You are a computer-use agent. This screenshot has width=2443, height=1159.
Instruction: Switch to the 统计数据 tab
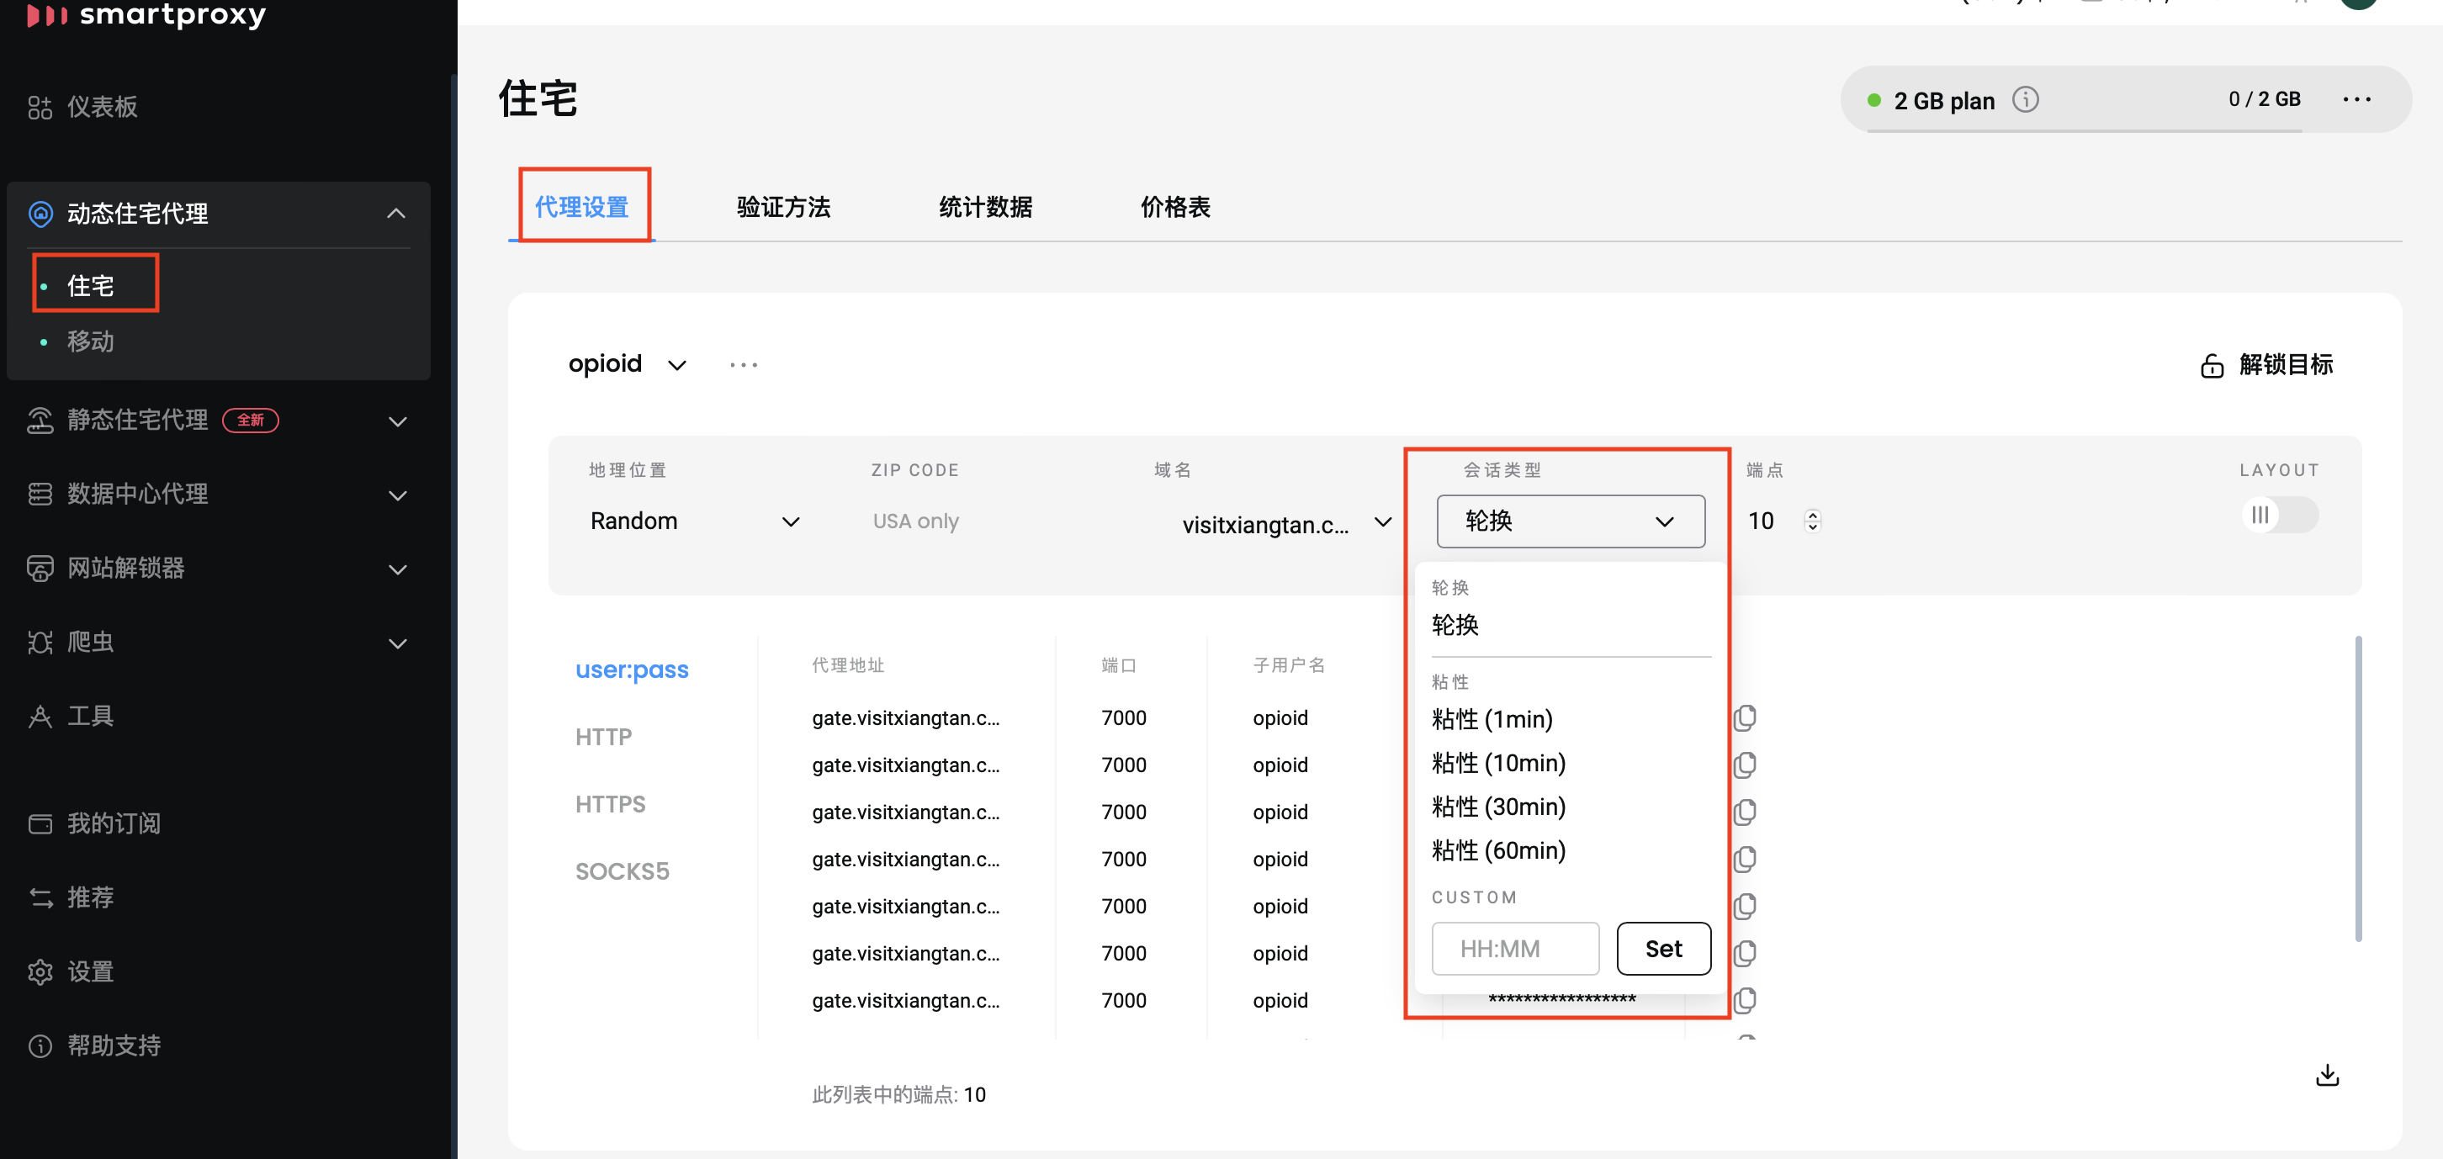coord(985,207)
